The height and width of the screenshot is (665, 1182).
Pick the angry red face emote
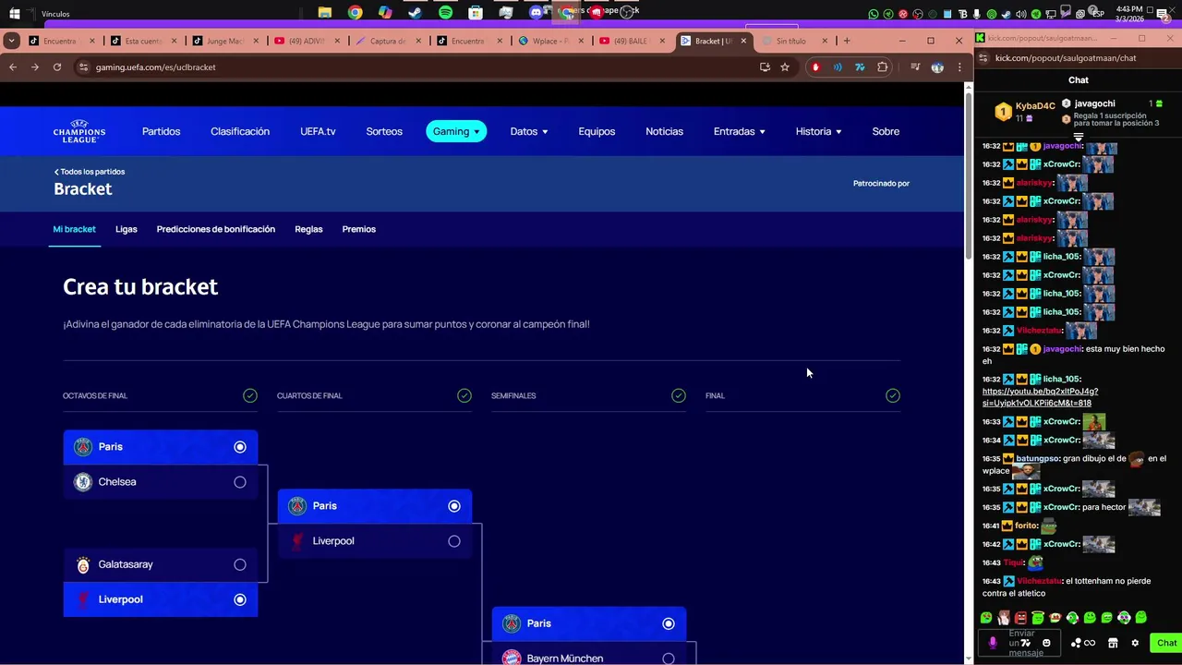click(x=1020, y=618)
